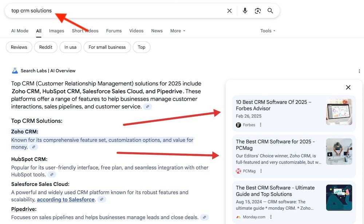Click the source link icon after Zoho CRM description
364x224 pixels.
pyautogui.click(x=33, y=147)
